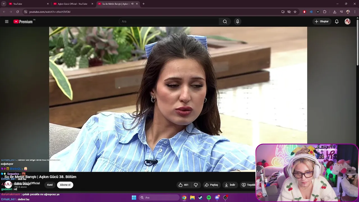Reload the page in Chrome
Viewport: 359px width, 202px height.
pyautogui.click(x=17, y=12)
